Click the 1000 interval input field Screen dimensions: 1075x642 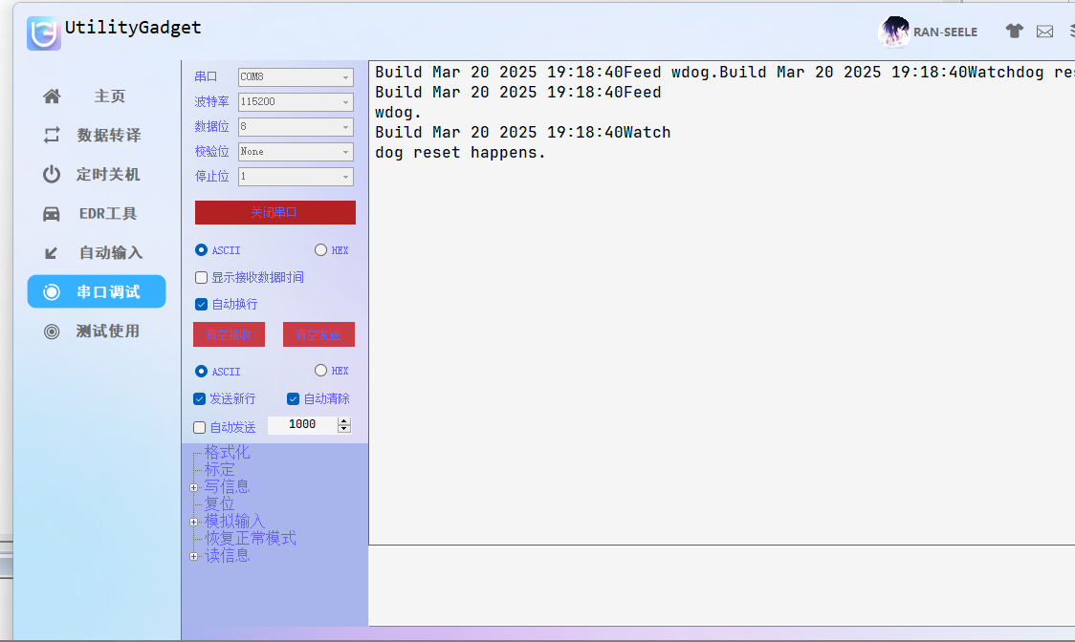click(302, 425)
